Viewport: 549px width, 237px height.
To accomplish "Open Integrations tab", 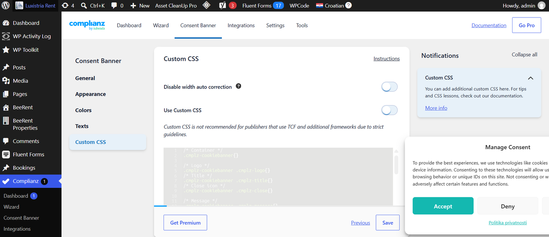I will pyautogui.click(x=241, y=25).
